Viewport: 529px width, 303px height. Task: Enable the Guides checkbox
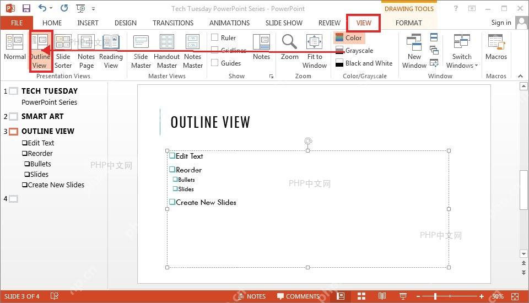coord(214,62)
